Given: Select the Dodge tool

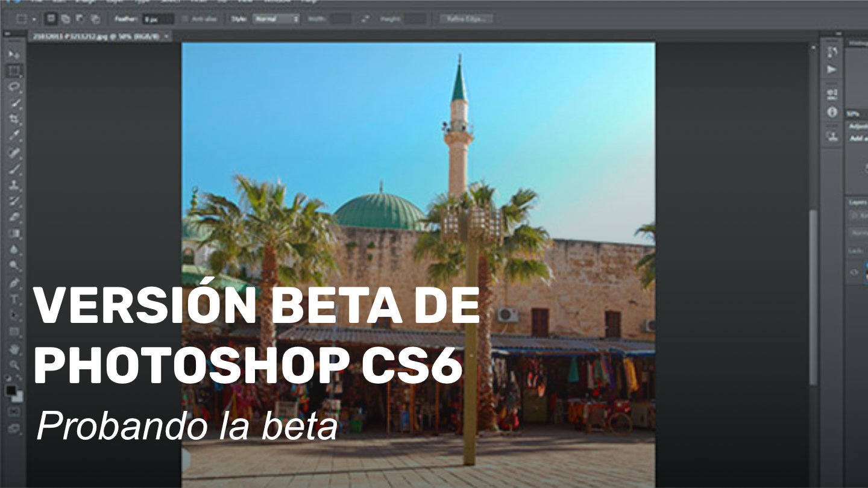Looking at the screenshot, I should click(14, 266).
